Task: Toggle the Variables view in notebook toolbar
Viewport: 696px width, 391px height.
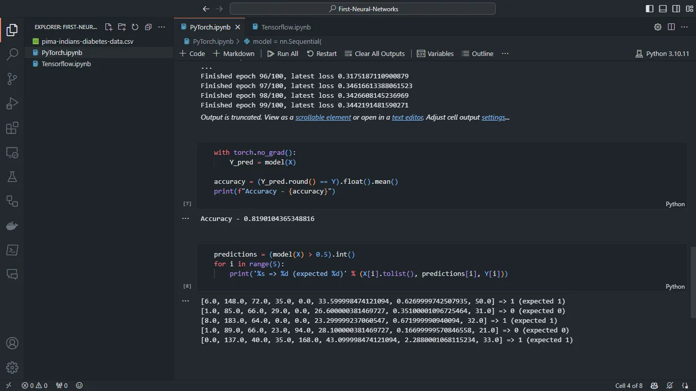Action: pos(435,53)
